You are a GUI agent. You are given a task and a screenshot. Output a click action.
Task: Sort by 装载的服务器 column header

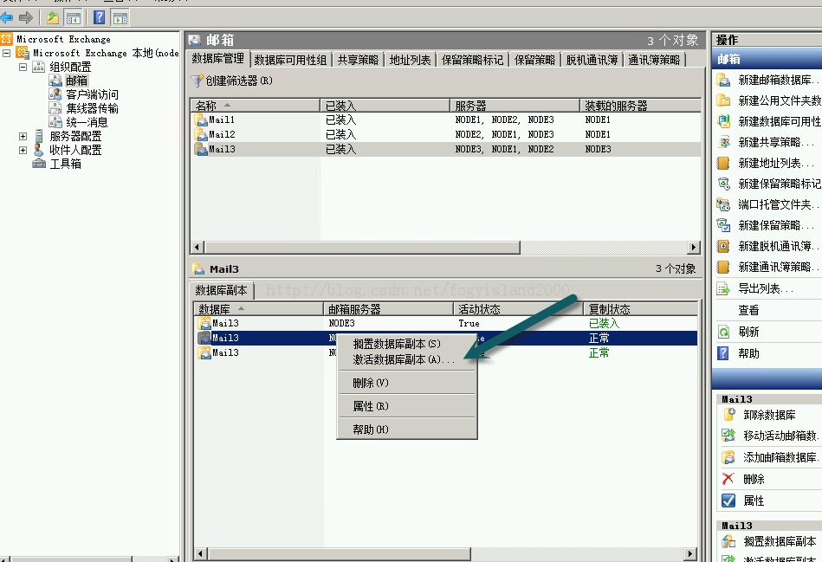click(640, 106)
